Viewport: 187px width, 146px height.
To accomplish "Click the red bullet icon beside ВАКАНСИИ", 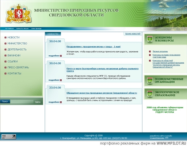I will (x=5, y=56).
